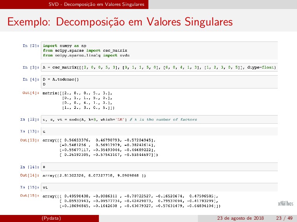Click the 'In [13]:' cell prompt
The width and height of the screenshot is (297, 222).
click(30, 132)
